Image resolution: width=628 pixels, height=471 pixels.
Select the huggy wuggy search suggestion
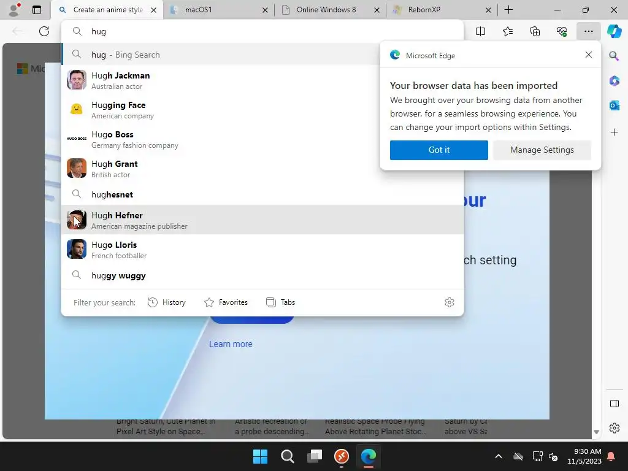coord(262,275)
